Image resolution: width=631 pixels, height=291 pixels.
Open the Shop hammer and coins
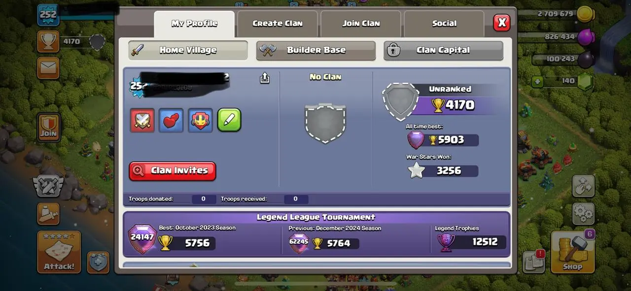pos(573,252)
